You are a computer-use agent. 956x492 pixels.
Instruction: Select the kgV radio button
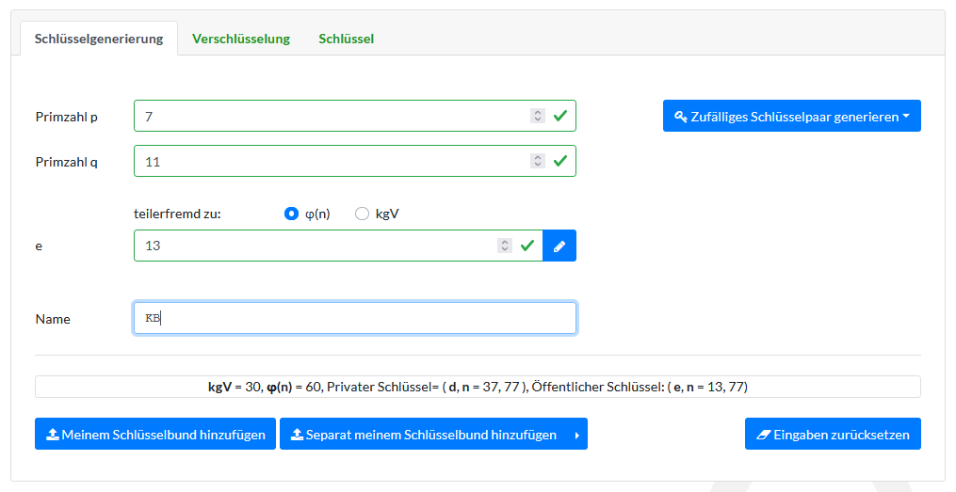(363, 214)
